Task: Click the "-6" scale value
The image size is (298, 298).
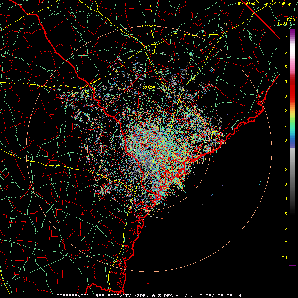Action: pos(284,228)
